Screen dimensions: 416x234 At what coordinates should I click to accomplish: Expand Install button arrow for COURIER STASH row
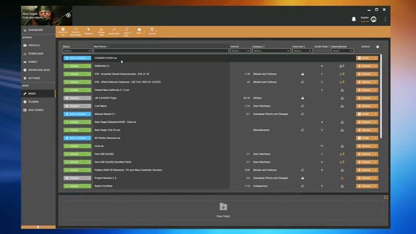(x=376, y=58)
